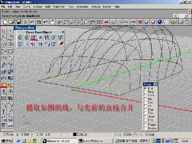Click the New file icon in toolbar

[x=5, y=22]
